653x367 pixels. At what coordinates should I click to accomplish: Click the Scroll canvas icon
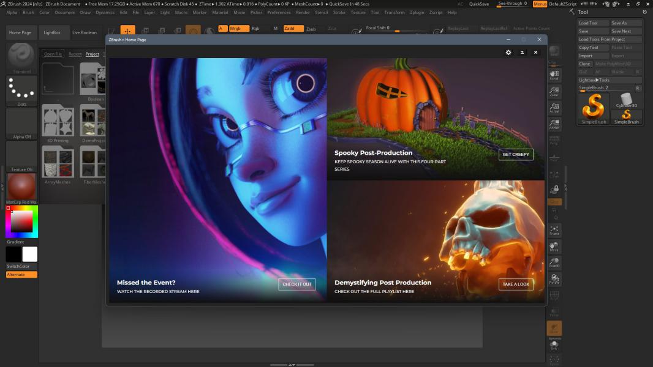(x=554, y=75)
